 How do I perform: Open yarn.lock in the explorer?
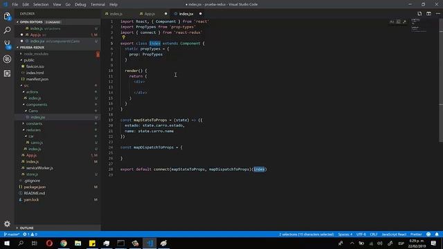[x=31, y=200]
